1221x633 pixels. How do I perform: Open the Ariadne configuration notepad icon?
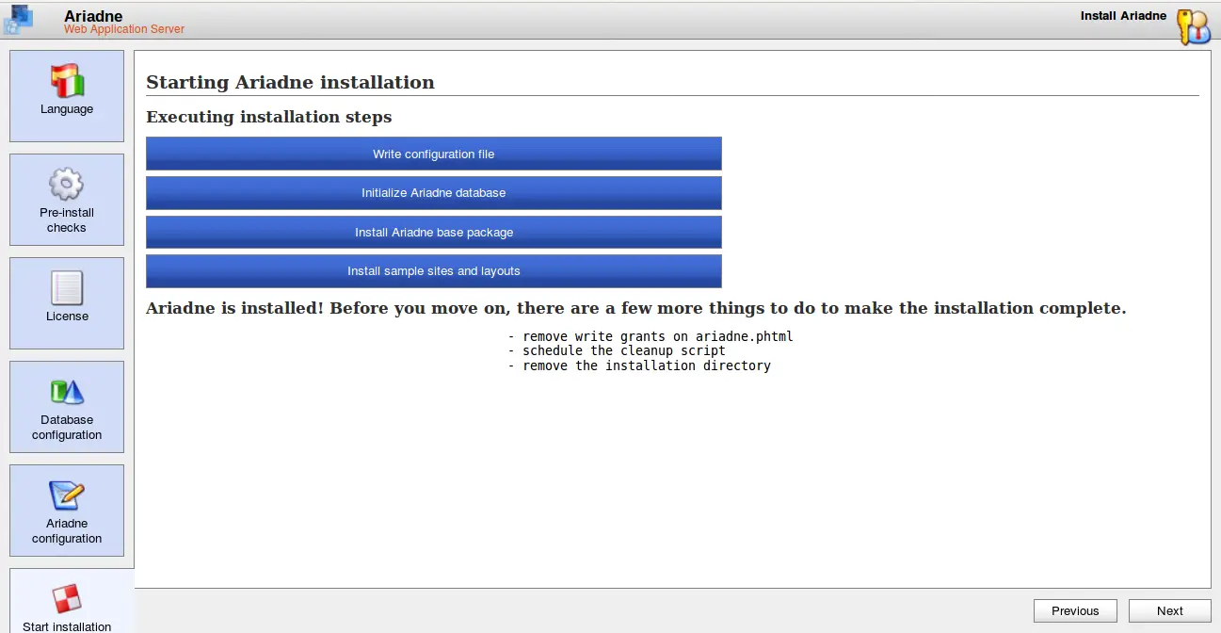coord(67,495)
